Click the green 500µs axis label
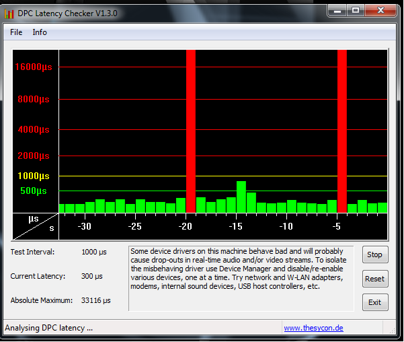Viewport: 404px width, 342px height. (34, 191)
